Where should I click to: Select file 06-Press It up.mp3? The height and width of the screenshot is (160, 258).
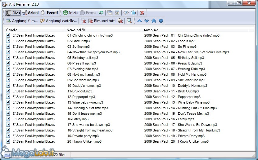click(x=82, y=63)
